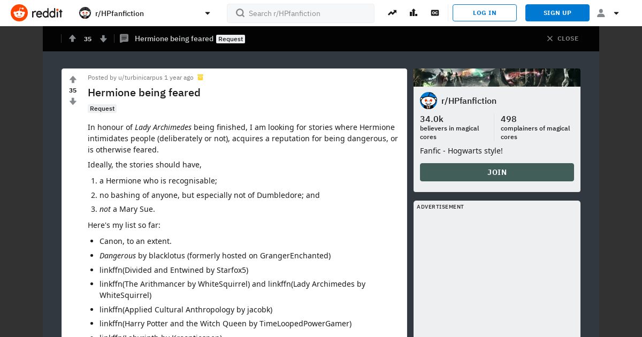This screenshot has width=642, height=337.
Task: Click the r/HPfanfiction avatar in the top bar
Action: click(x=85, y=13)
